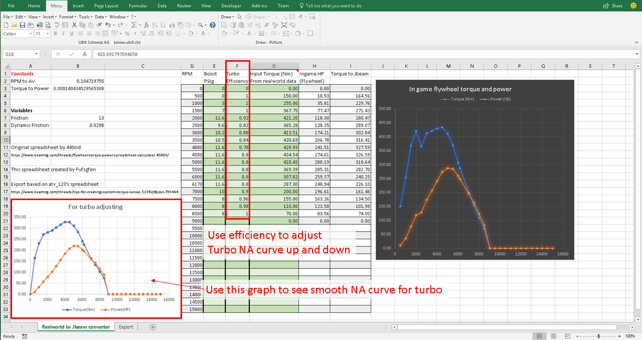Screen dimensions: 642x340
Task: Open the Font Color A in Formatting toolbar
Action: [203, 34]
